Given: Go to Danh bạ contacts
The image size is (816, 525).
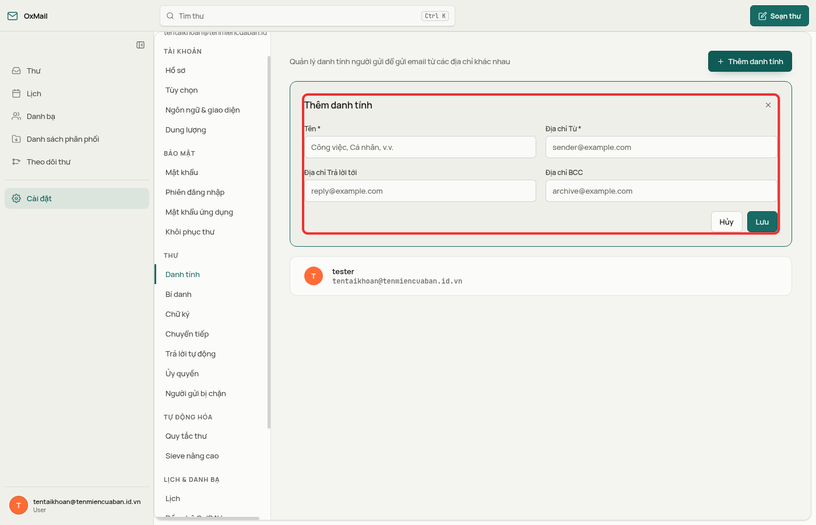Looking at the screenshot, I should tap(77, 116).
